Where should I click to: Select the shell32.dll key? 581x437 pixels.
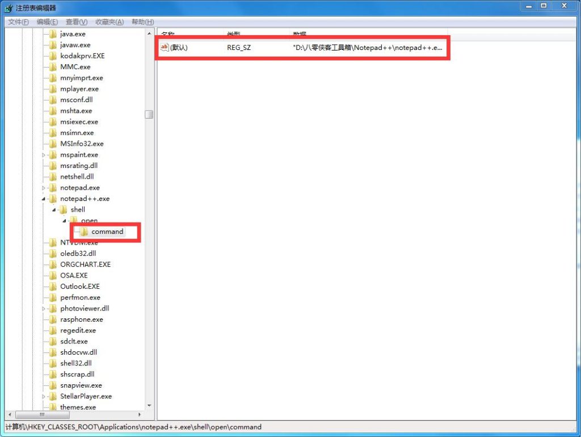pyautogui.click(x=75, y=363)
